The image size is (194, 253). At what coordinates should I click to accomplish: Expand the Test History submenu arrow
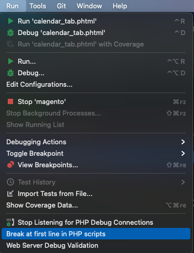click(x=183, y=182)
